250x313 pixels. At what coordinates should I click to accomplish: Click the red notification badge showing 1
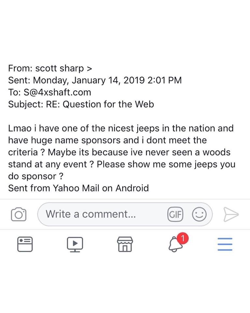tap(182, 238)
